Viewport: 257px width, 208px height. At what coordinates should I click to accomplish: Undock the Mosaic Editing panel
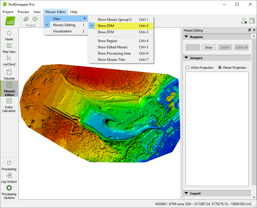(250, 30)
